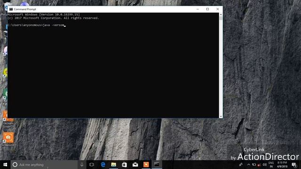
Task: Open the People icon in system tray
Action: (241, 165)
